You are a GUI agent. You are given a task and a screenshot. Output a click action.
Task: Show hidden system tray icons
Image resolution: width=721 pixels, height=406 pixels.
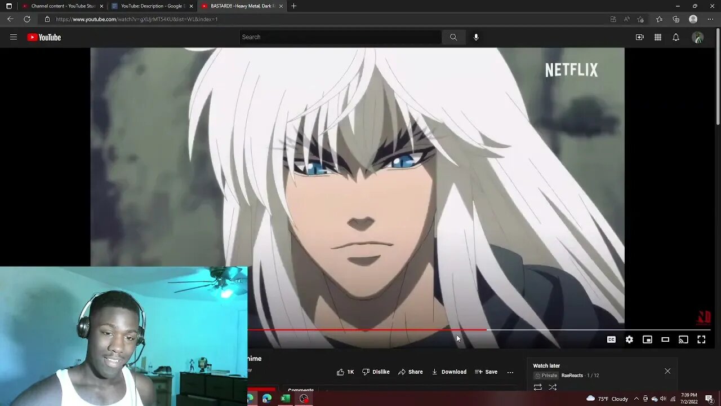pos(637,399)
